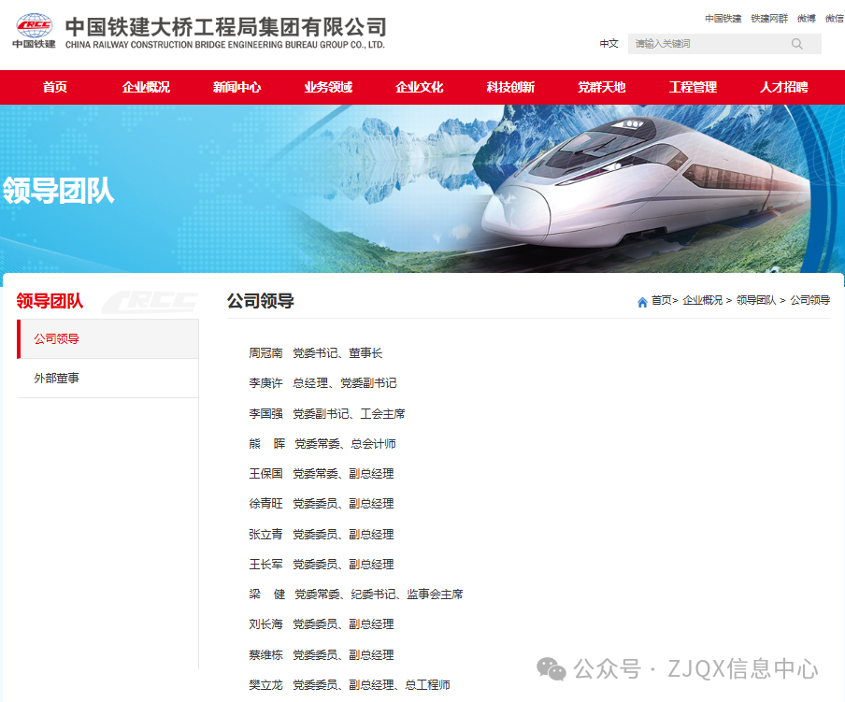The height and width of the screenshot is (702, 845).
Task: Select 外部董事 in the sidebar
Action: point(57,379)
